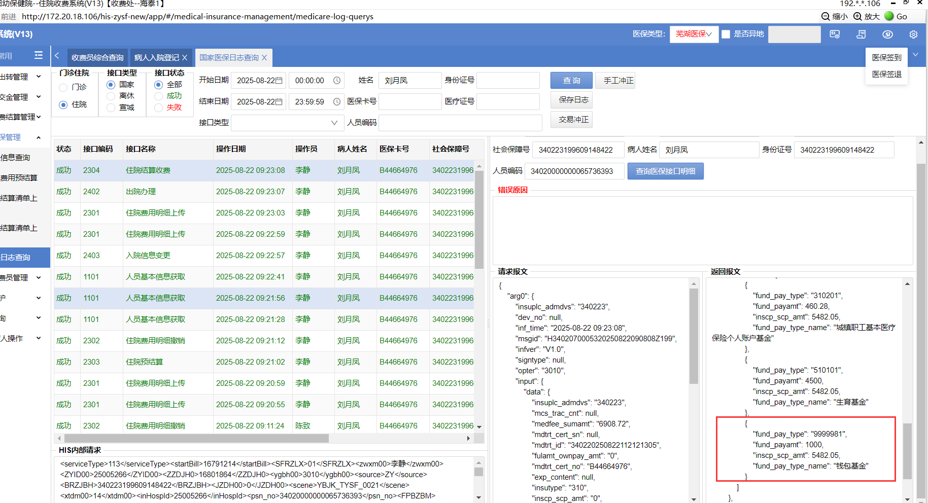The width and height of the screenshot is (928, 503).
Task: Click the oval SI insurance icon
Action: coord(887,34)
